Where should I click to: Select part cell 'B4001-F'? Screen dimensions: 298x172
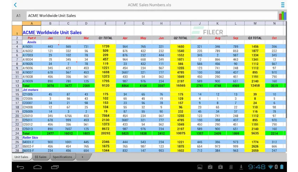tap(32, 142)
